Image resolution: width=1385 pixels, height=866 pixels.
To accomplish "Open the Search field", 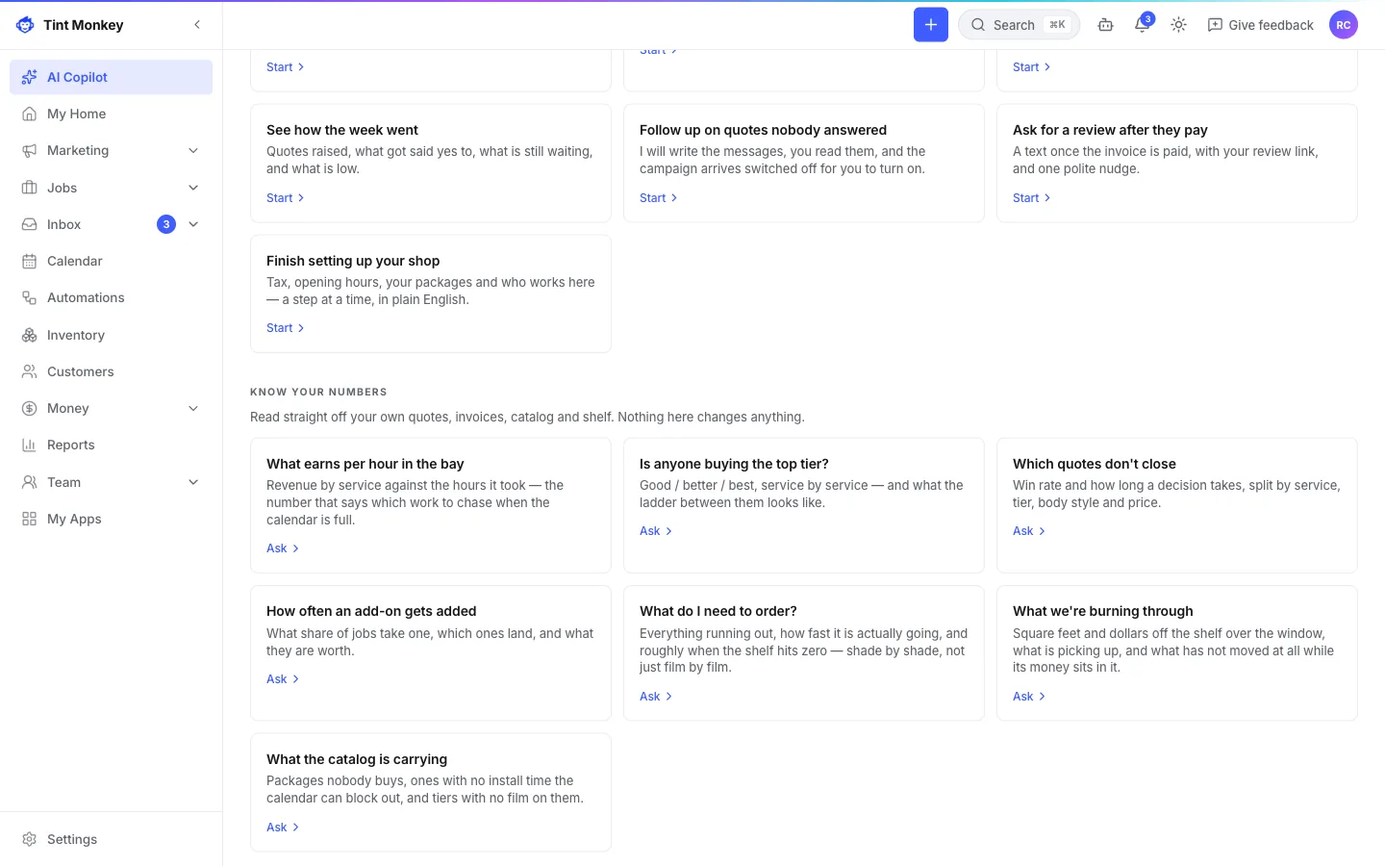I will coord(1020,25).
